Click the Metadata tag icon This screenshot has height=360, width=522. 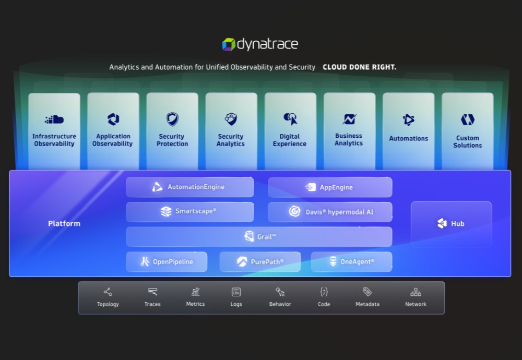click(x=367, y=292)
